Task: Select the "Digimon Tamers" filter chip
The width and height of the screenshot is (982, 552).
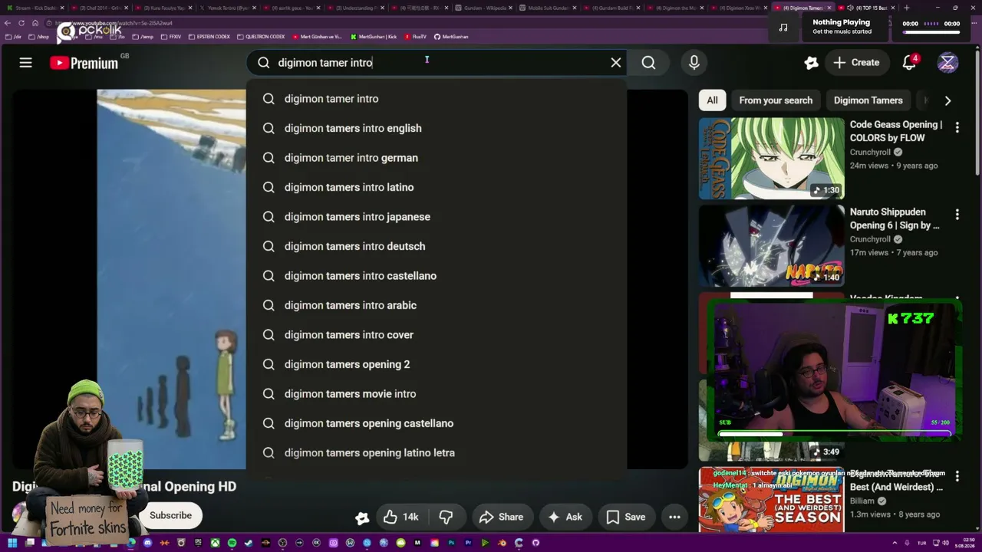Action: point(868,100)
